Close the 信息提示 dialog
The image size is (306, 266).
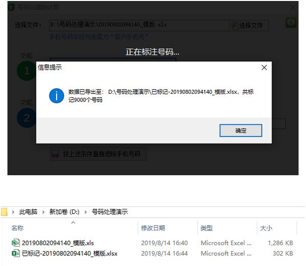[264, 67]
